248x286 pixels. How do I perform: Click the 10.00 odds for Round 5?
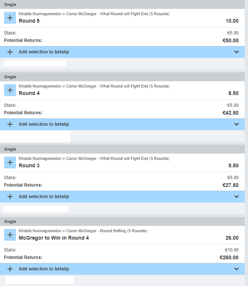coord(232,21)
